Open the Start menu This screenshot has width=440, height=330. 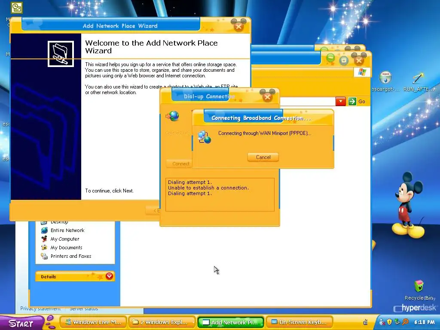(x=21, y=323)
